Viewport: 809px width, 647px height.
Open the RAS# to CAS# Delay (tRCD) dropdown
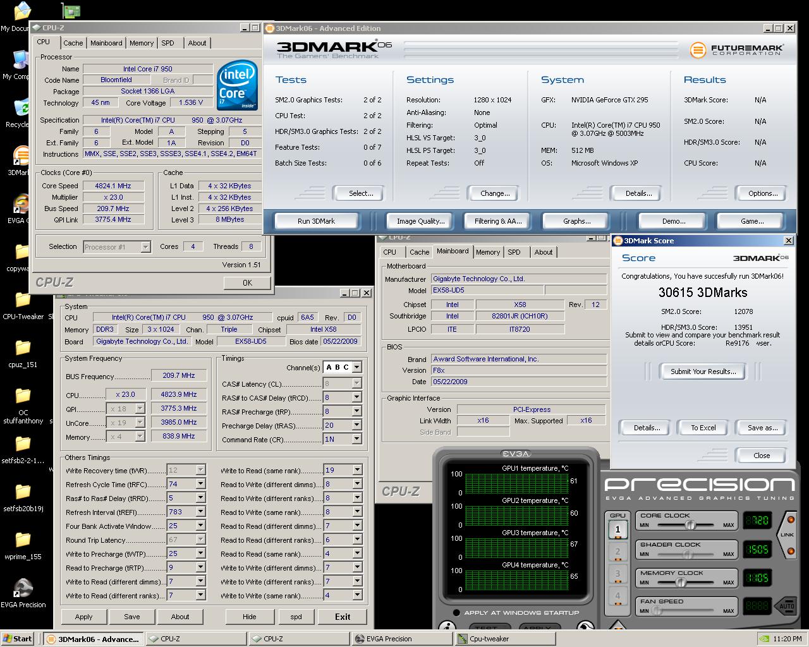[x=357, y=397]
